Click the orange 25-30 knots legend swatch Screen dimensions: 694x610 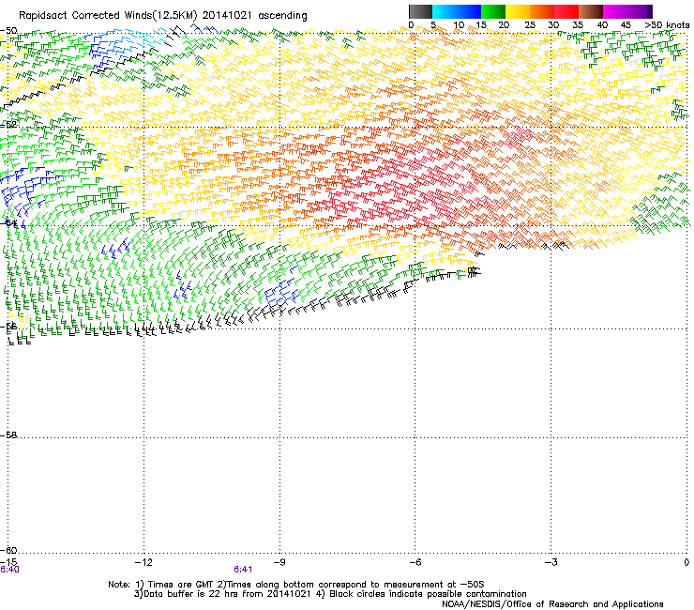542,11
